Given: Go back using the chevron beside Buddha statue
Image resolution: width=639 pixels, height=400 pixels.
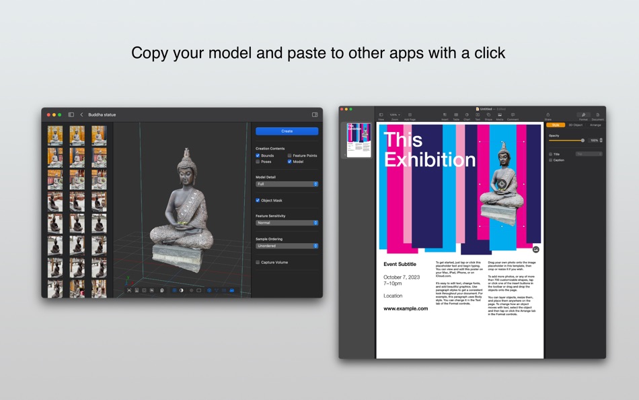Looking at the screenshot, I should tap(81, 114).
